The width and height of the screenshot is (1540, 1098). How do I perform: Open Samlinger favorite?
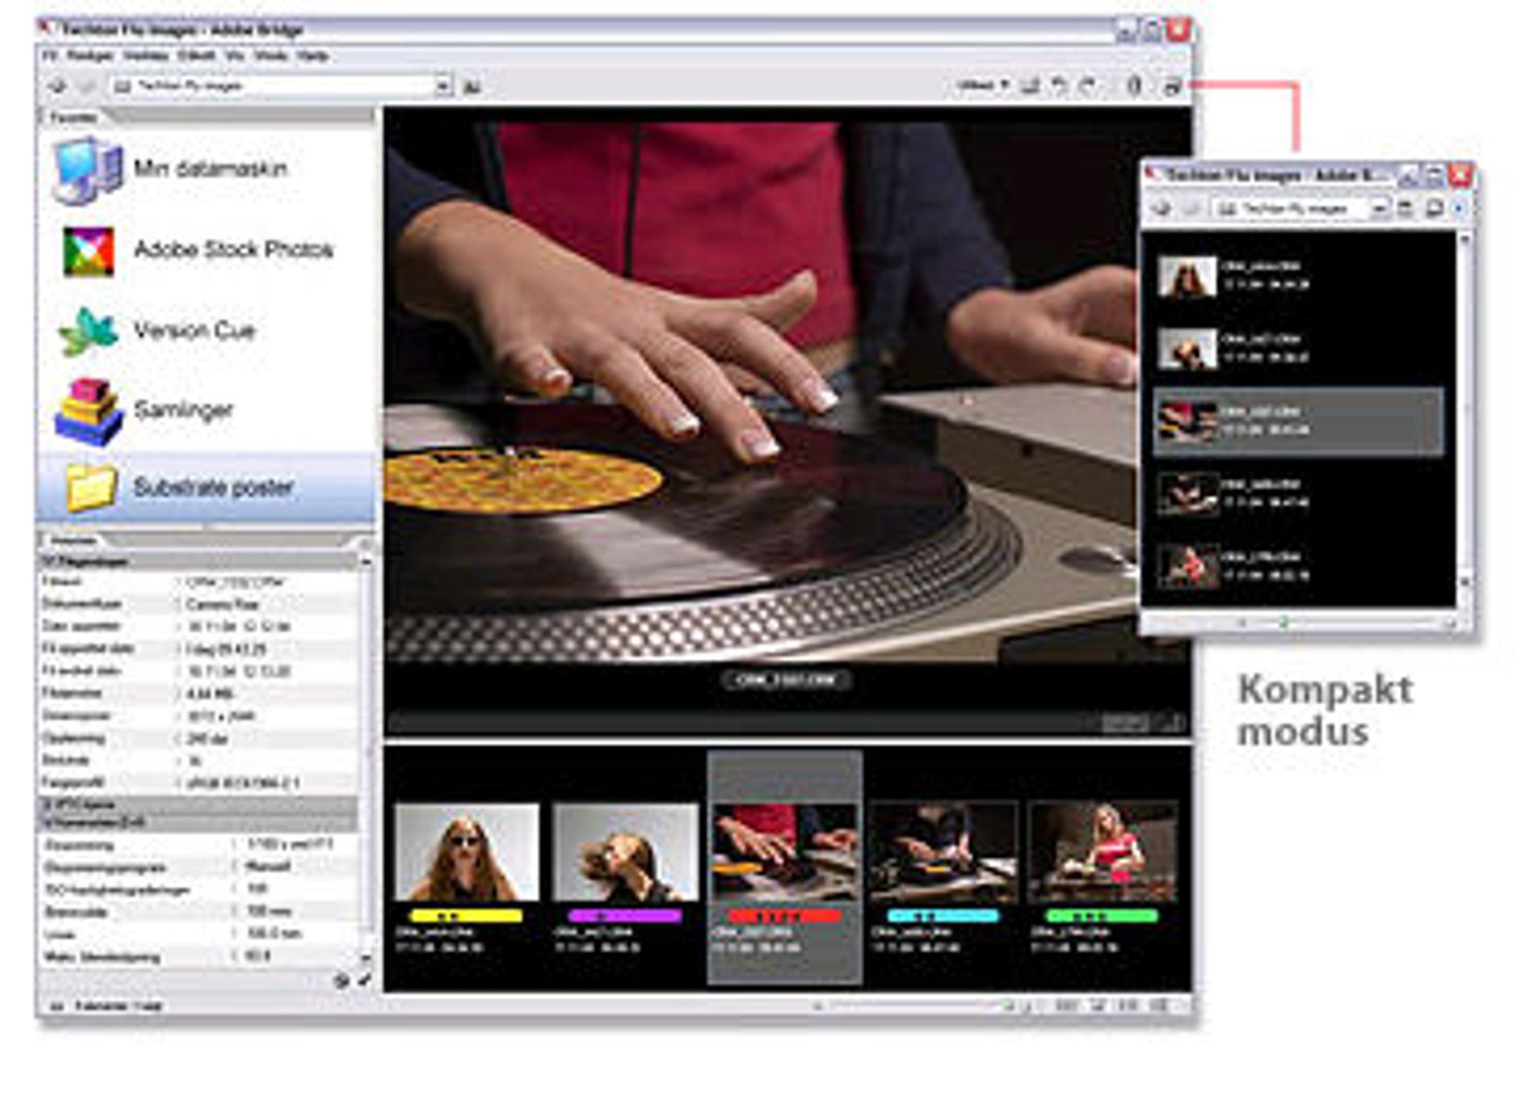click(144, 410)
